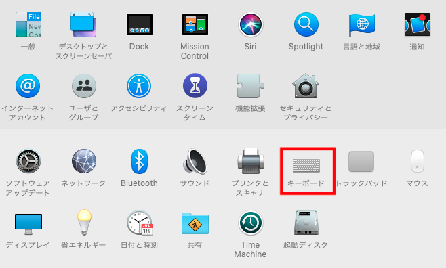Open Spotlight preferences
446x268 pixels.
point(306,24)
